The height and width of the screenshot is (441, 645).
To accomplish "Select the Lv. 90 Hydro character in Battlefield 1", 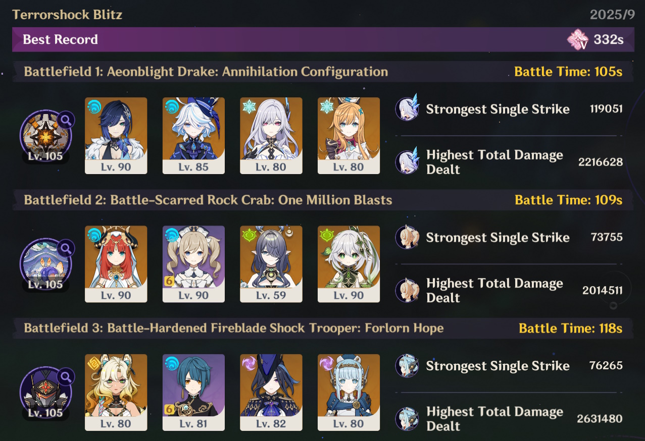I will (x=116, y=136).
